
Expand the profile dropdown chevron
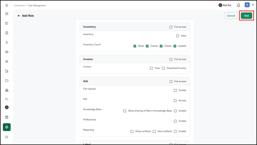point(253,5)
